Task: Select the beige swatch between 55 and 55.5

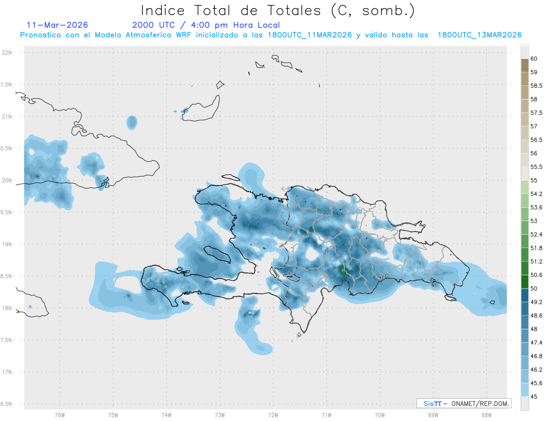Action: (525, 173)
